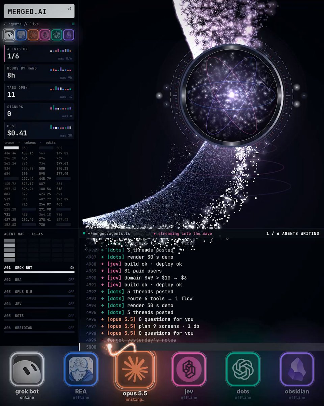This screenshot has width=324, height=406.
Task: Click the "1 / 6 AGENTS WRITING" status
Action: pos(293,233)
